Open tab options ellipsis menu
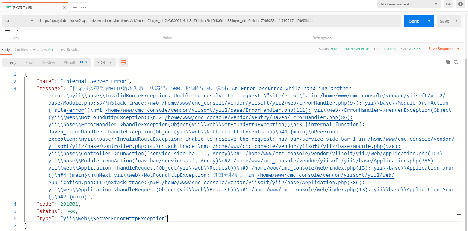Screen dimensions: 468x231 point(84,7)
